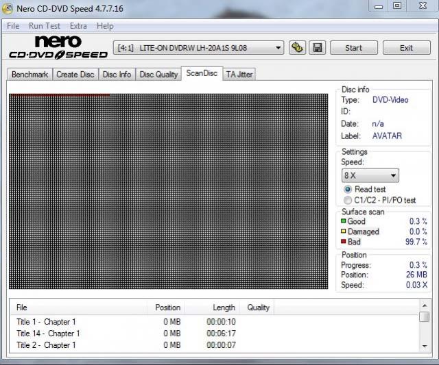Select the ScanDisc tab
Viewport: 439px width, 365px height.
pos(202,73)
